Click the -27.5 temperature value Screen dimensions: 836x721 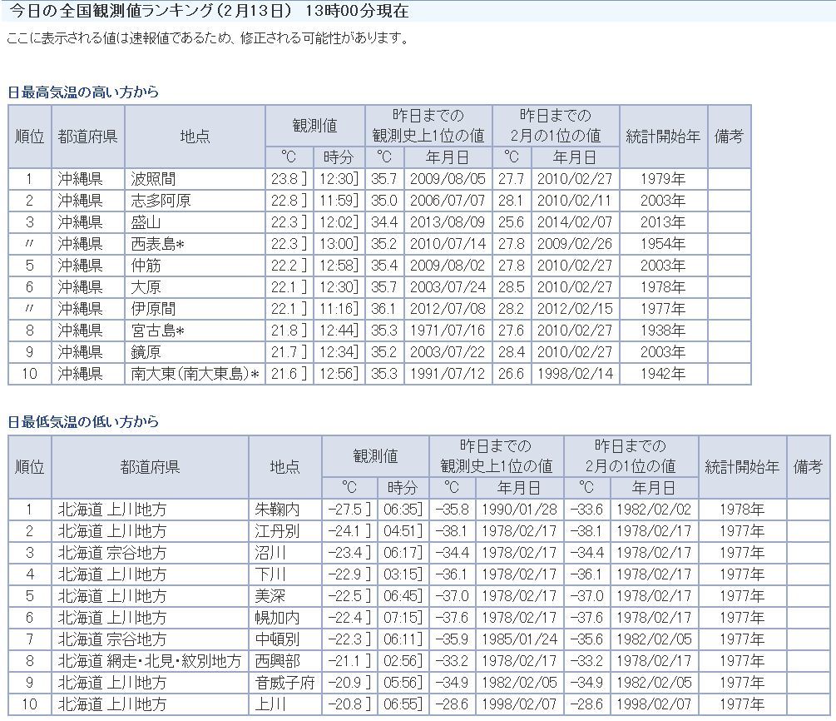click(344, 510)
